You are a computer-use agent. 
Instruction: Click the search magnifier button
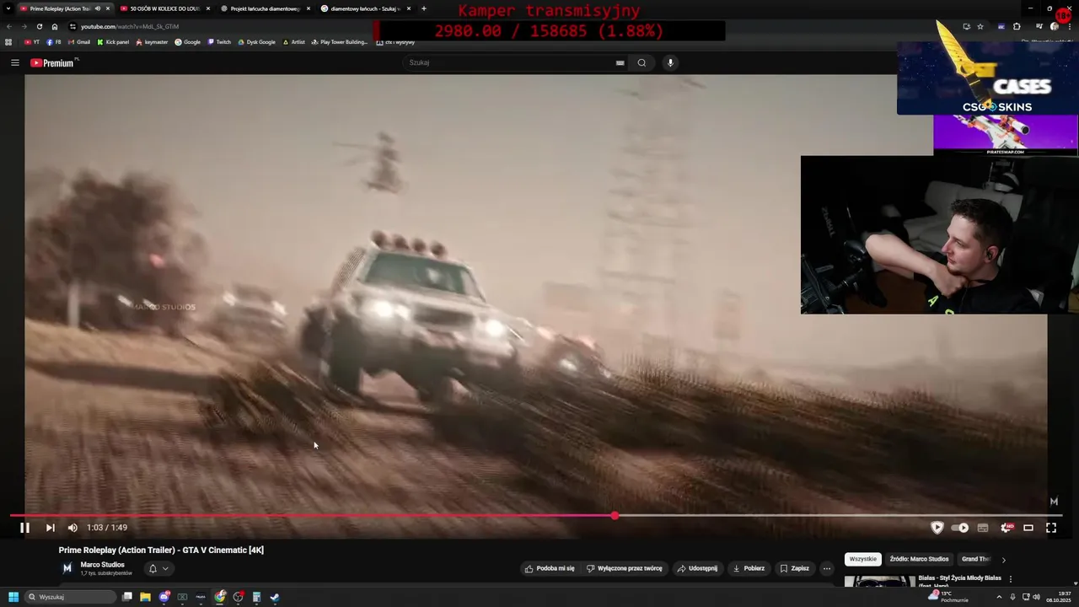(641, 62)
